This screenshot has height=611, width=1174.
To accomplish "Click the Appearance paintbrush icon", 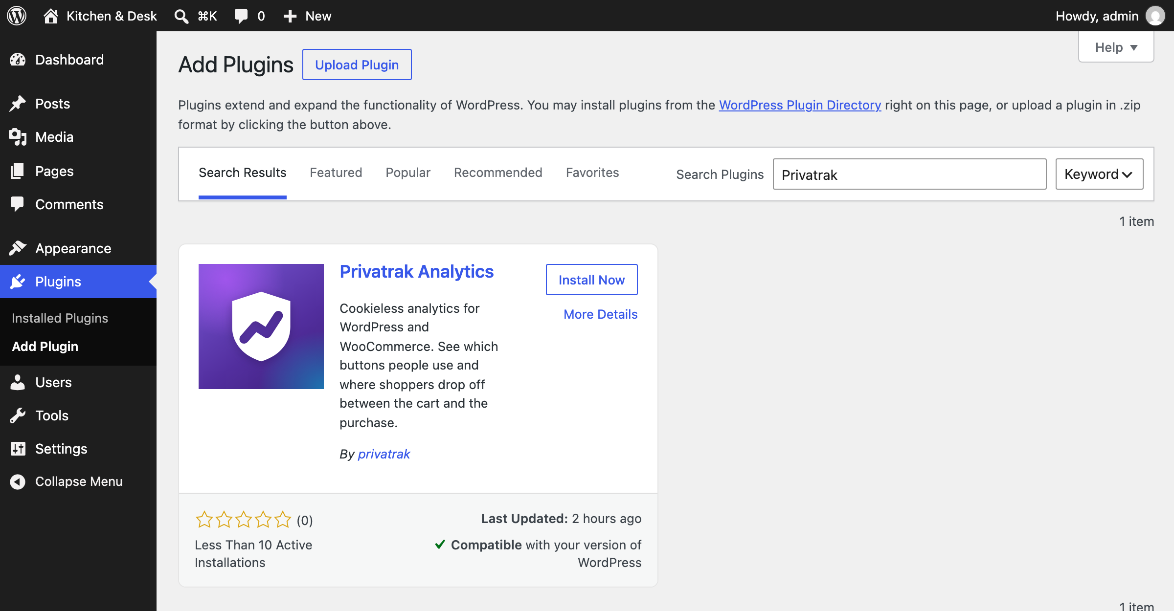I will pos(18,248).
